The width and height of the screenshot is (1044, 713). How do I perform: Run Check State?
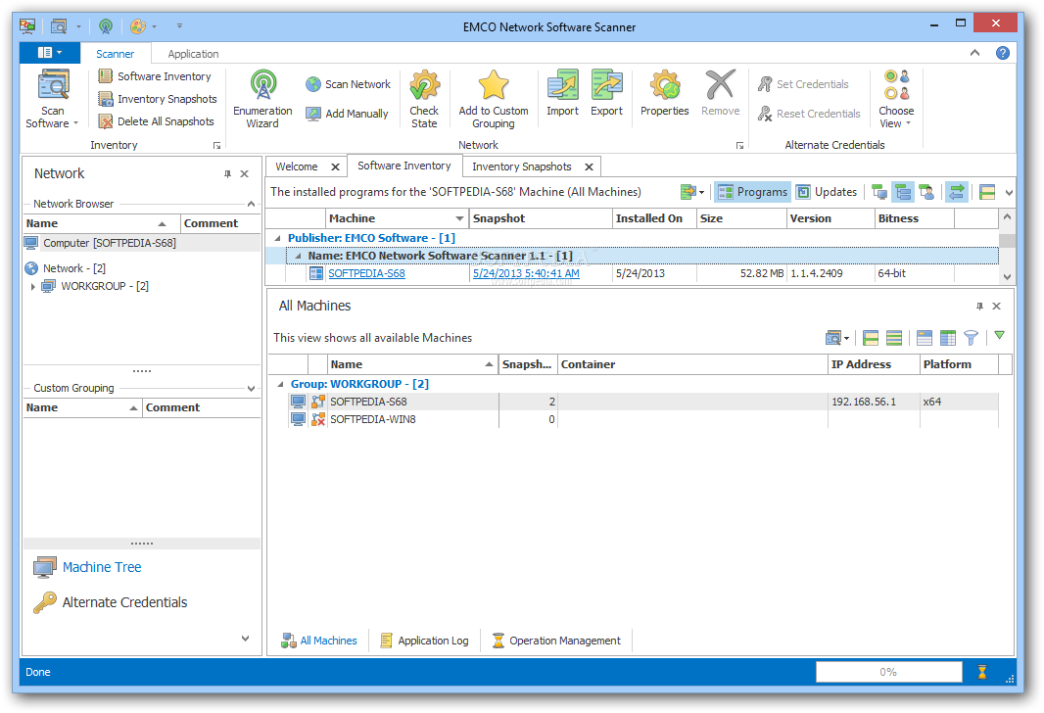(424, 99)
